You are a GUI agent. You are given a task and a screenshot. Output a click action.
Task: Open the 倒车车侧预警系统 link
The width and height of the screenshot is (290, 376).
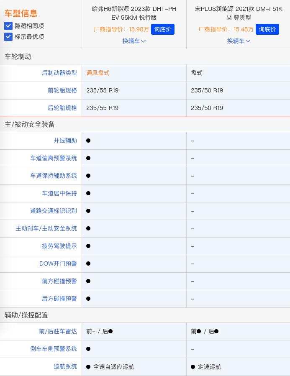click(54, 349)
